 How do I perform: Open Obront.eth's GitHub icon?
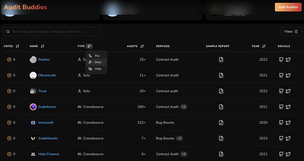coord(281,75)
